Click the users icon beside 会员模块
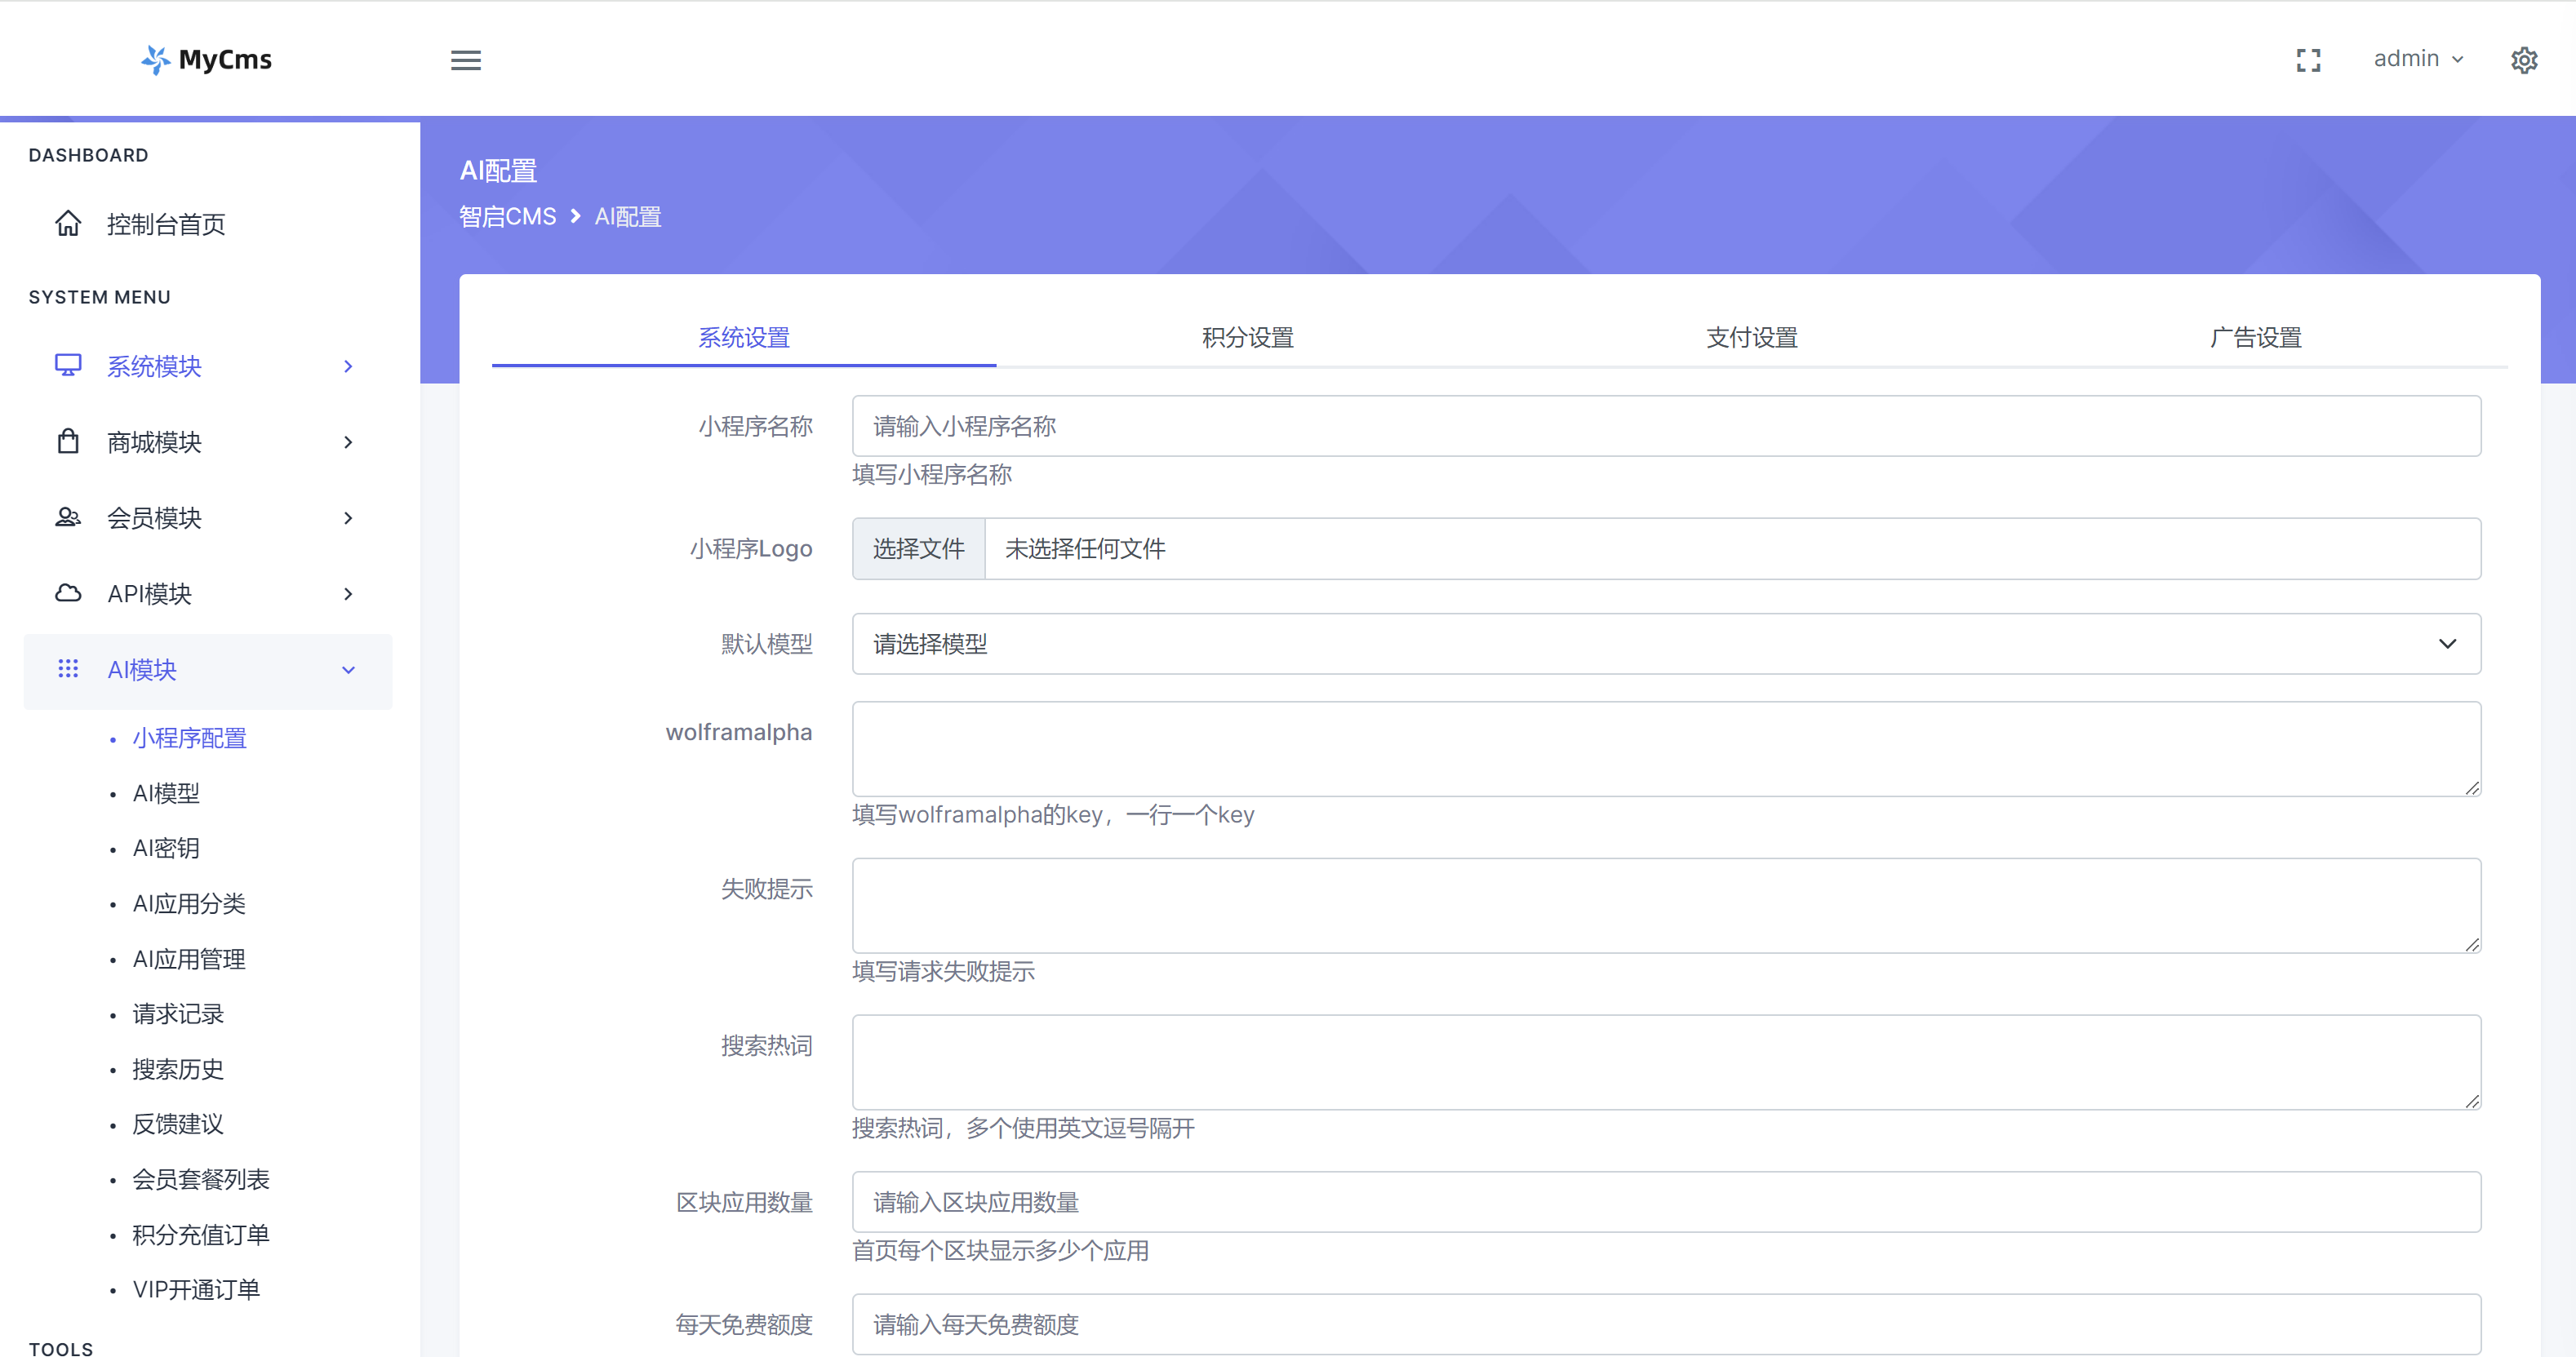 pos(68,517)
